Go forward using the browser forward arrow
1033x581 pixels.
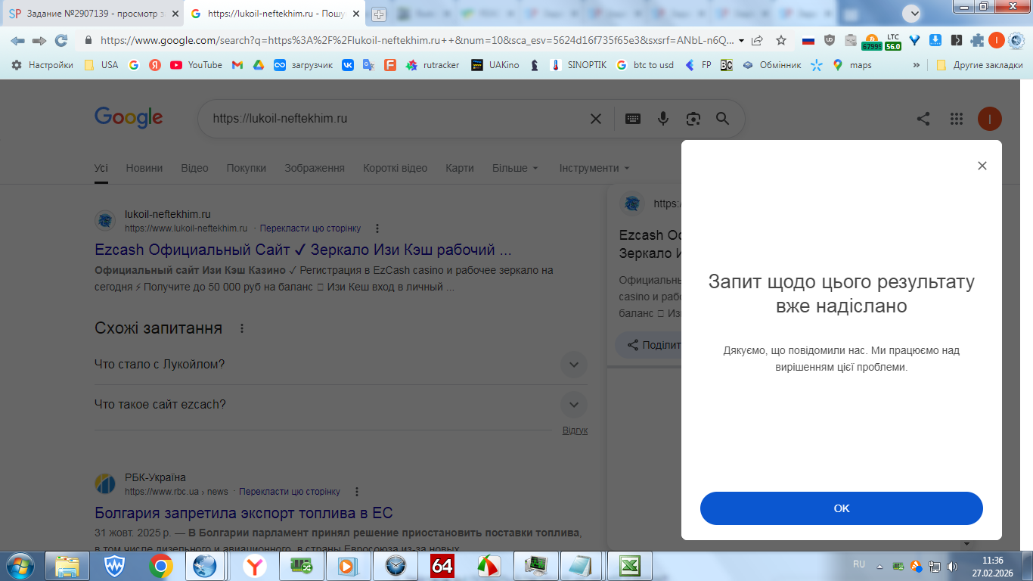[x=39, y=40]
